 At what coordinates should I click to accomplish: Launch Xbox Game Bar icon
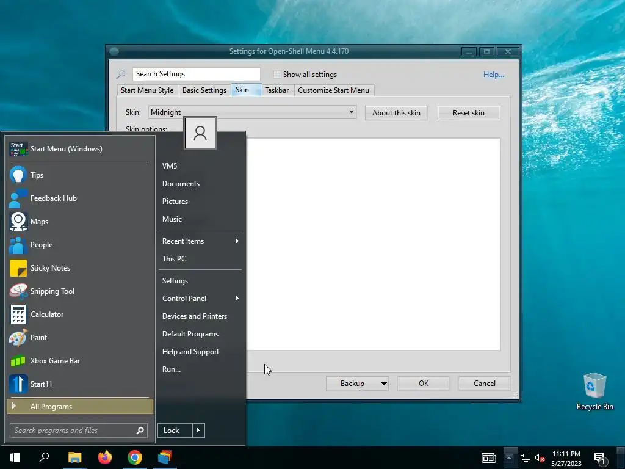coord(18,360)
